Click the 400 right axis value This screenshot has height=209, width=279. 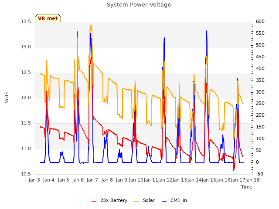[260, 68]
